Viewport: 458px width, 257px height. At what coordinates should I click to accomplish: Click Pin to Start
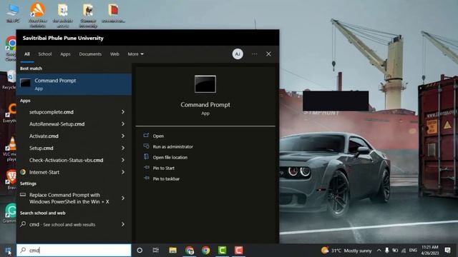point(164,168)
